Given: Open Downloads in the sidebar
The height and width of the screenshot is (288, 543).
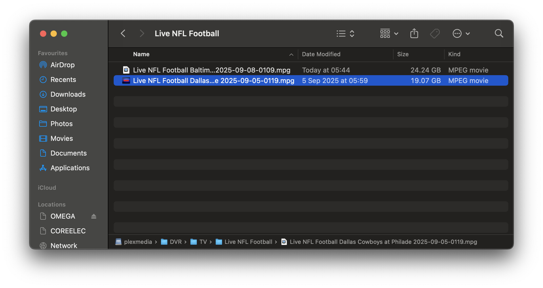Looking at the screenshot, I should point(68,94).
